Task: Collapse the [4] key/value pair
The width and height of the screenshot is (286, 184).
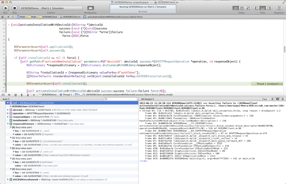Action: coord(11,169)
